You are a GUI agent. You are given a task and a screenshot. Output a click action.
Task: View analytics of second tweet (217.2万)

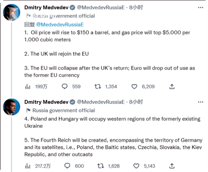pyautogui.click(x=28, y=166)
